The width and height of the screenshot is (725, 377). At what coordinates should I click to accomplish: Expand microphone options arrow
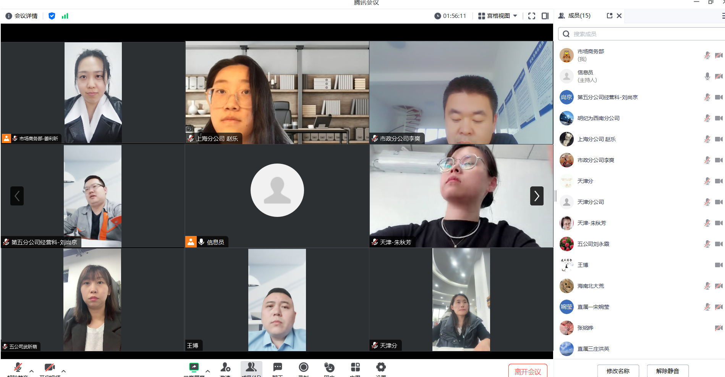pos(31,371)
